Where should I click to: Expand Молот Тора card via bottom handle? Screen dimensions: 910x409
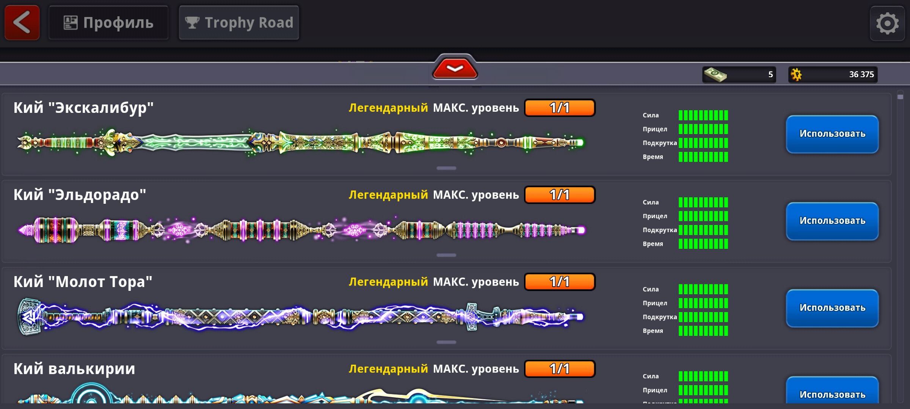(446, 342)
